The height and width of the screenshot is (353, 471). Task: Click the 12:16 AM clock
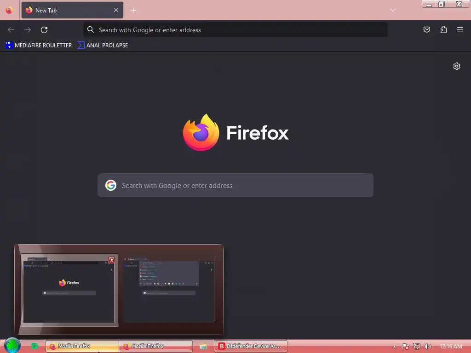(451, 347)
